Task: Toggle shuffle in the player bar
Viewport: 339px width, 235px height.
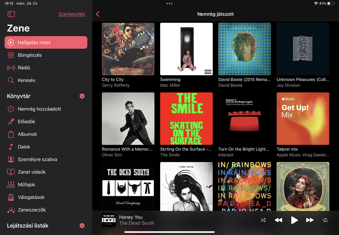Action: pos(263,220)
